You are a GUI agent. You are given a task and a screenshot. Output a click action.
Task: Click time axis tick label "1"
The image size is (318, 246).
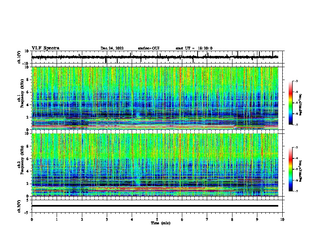point(57,219)
